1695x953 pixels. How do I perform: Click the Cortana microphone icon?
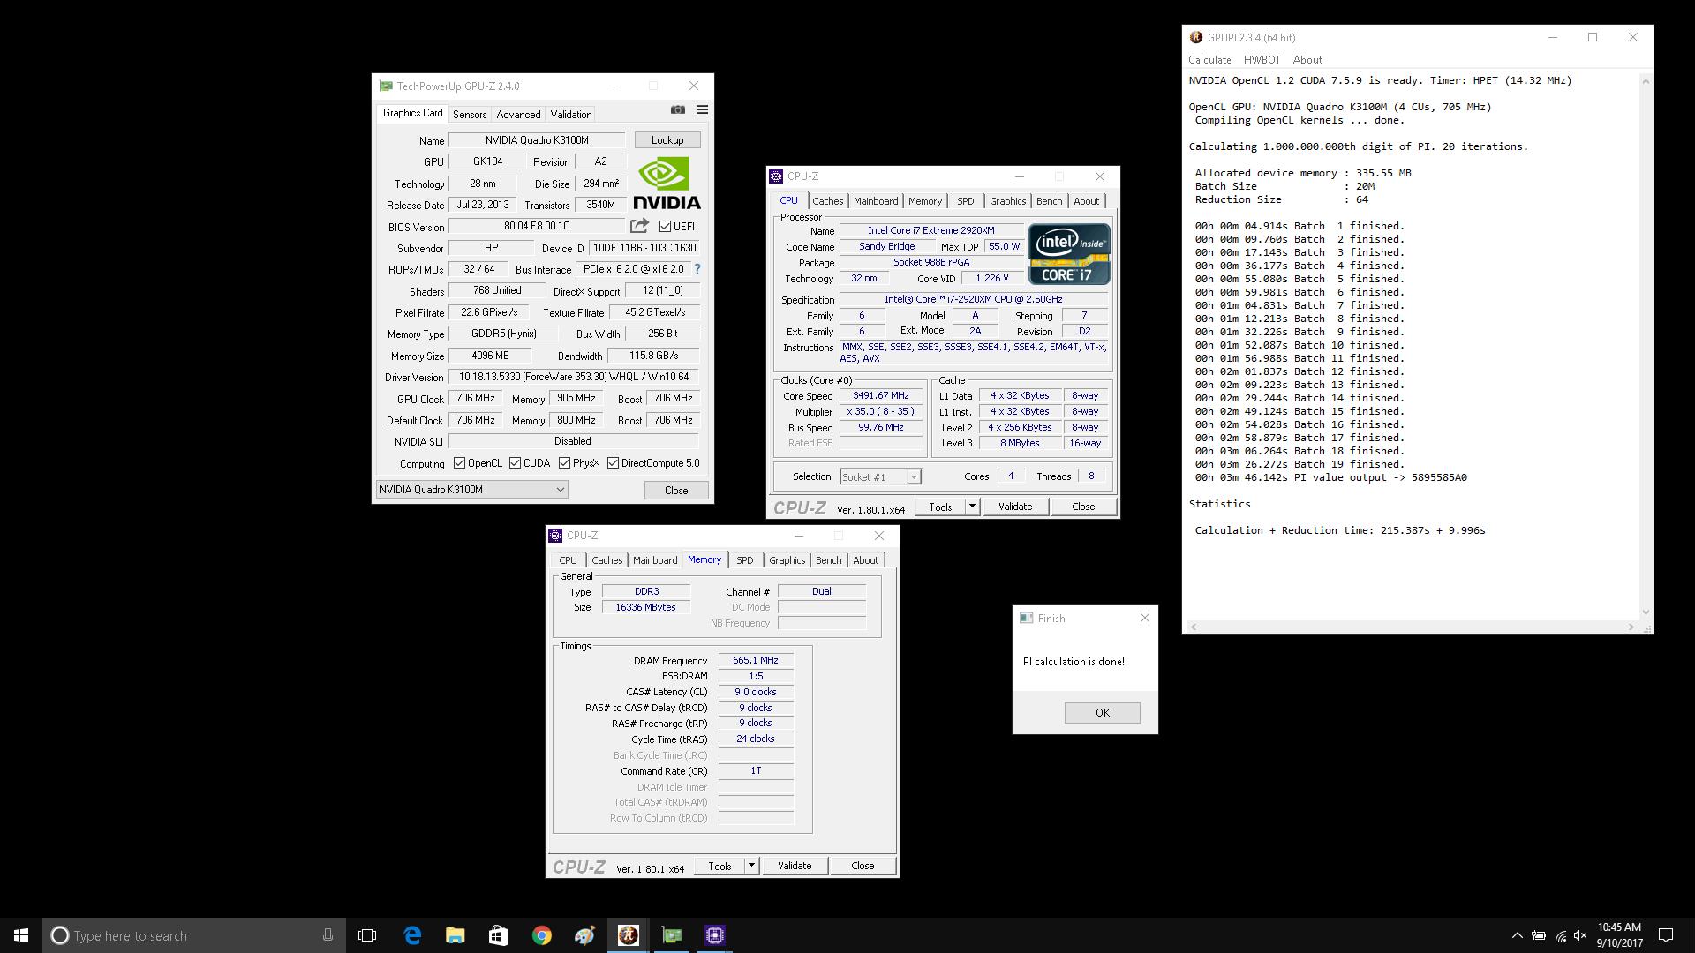(328, 935)
